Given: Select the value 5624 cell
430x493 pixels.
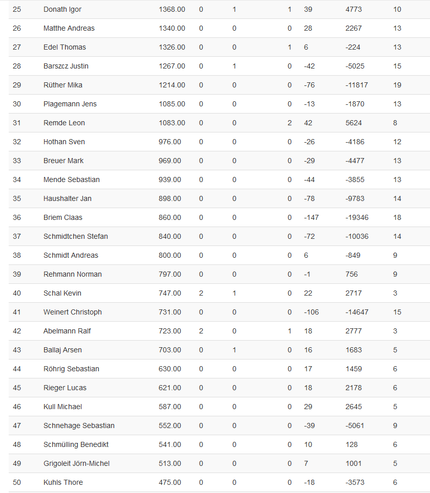Looking at the screenshot, I should click(354, 123).
